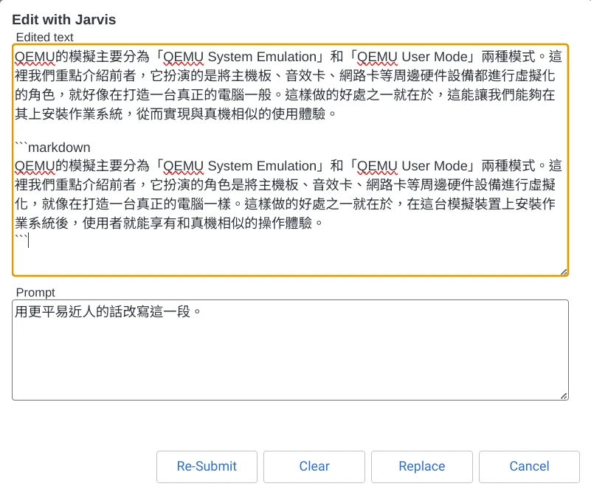Click the closing backticks on the last line
Viewport: 591px width, 492px height.
(21, 240)
